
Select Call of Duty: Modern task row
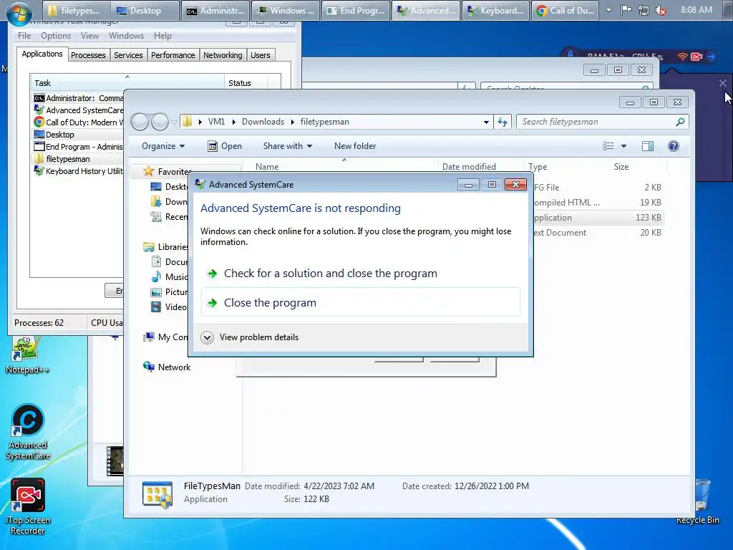tap(78, 122)
